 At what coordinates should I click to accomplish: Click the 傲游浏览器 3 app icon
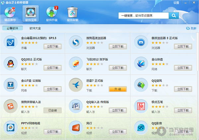click(141, 42)
